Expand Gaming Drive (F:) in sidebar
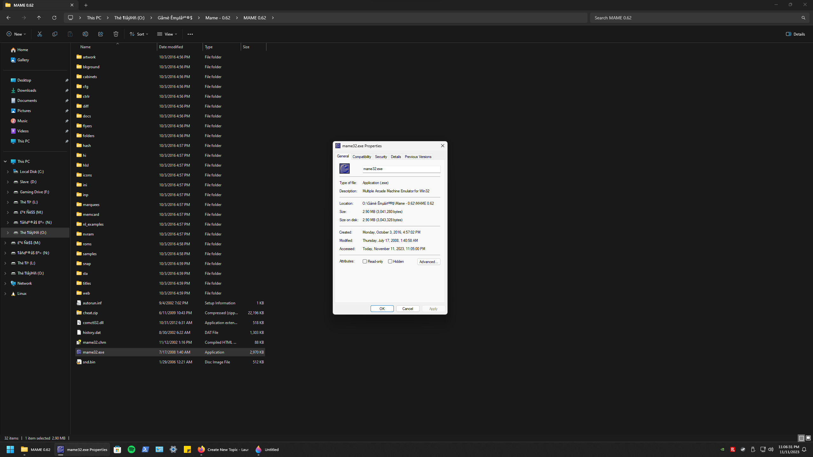The image size is (813, 457). (8, 192)
